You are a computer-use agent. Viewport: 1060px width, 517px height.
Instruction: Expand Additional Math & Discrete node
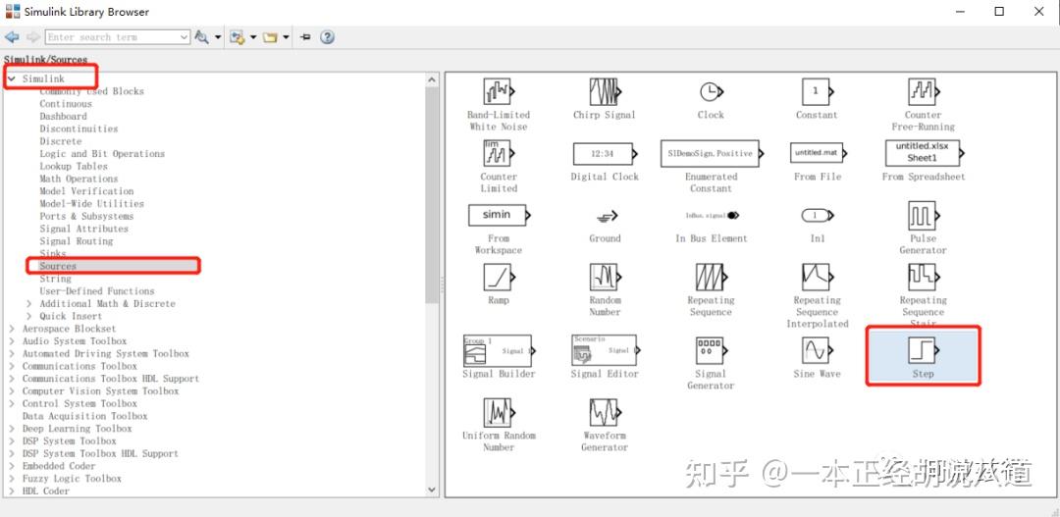29,303
